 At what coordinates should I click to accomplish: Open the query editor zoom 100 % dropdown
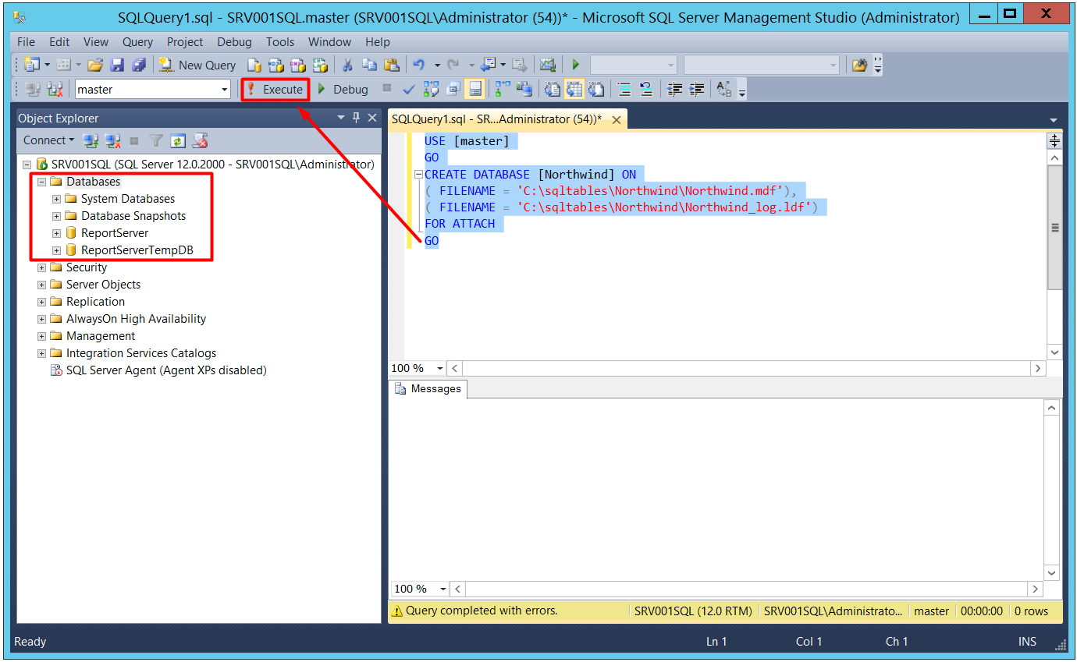coord(440,368)
